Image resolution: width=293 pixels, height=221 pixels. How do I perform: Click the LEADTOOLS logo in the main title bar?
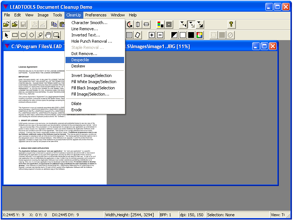pos(6,7)
